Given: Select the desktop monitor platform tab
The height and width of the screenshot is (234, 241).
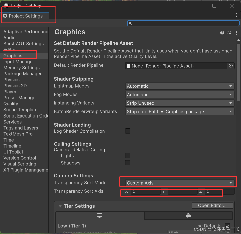Looking at the screenshot, I should [x=100, y=216].
